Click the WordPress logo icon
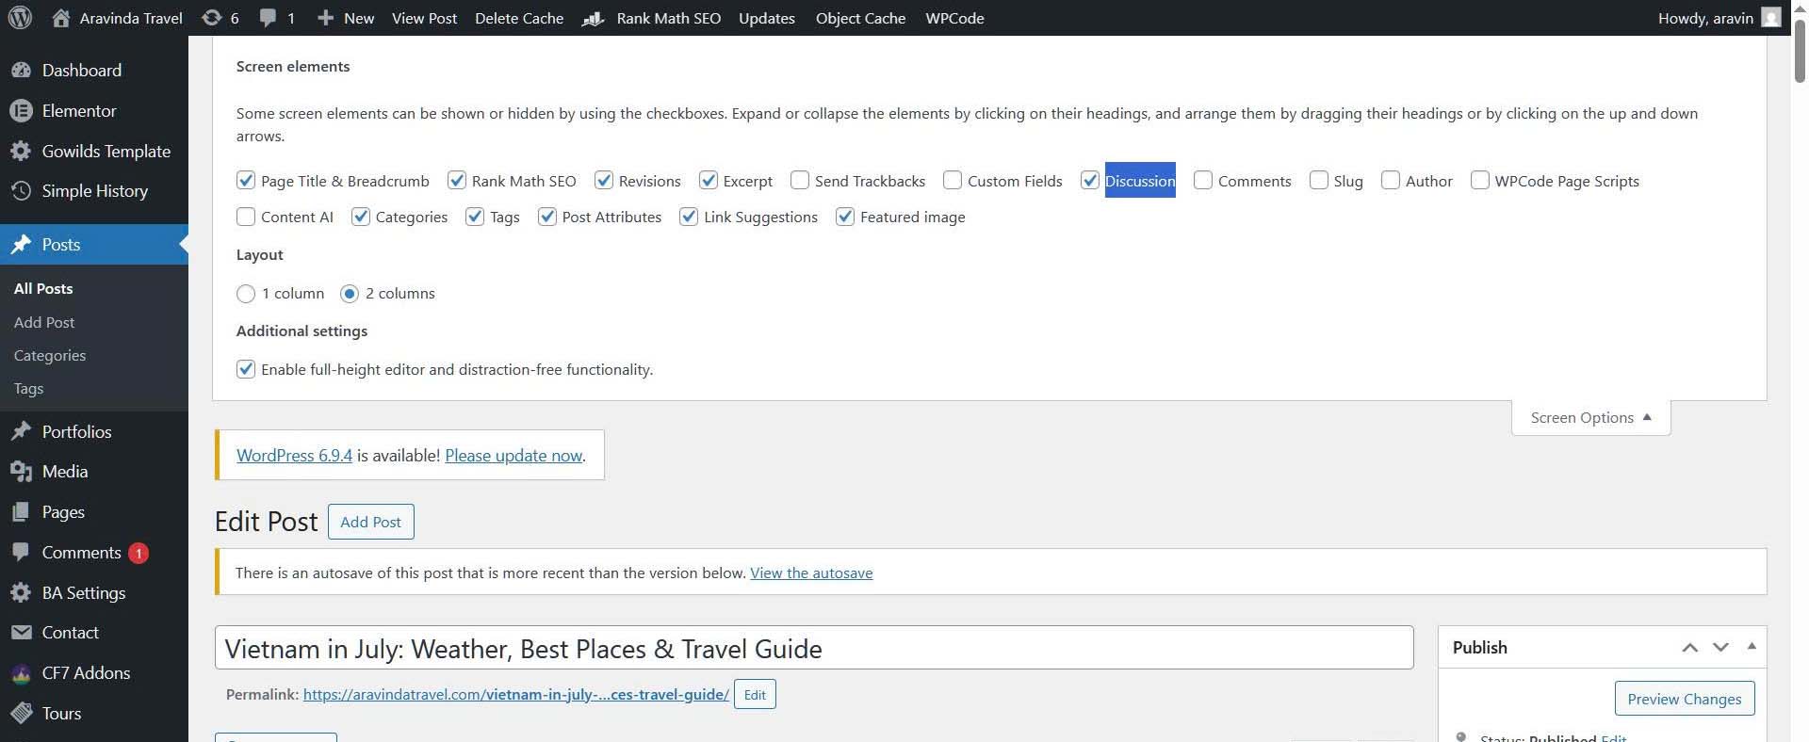Image resolution: width=1809 pixels, height=742 pixels. pyautogui.click(x=20, y=18)
